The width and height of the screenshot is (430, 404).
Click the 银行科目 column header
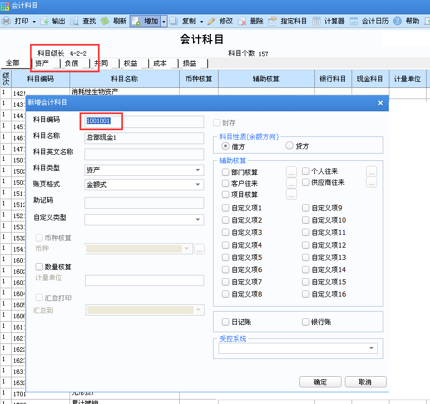(333, 79)
